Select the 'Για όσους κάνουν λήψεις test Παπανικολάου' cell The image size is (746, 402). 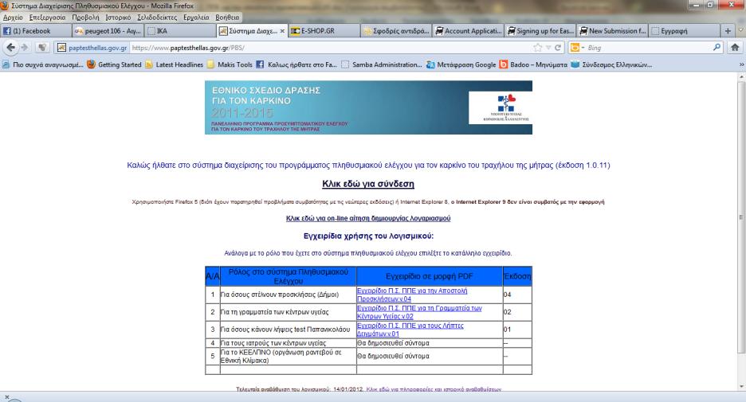click(289, 330)
